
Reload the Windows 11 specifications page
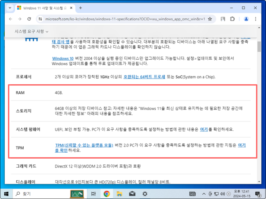point(29,19)
